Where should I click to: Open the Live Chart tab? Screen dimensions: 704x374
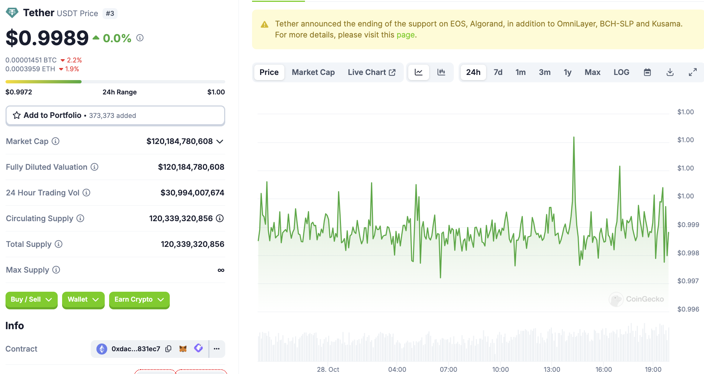pyautogui.click(x=371, y=72)
